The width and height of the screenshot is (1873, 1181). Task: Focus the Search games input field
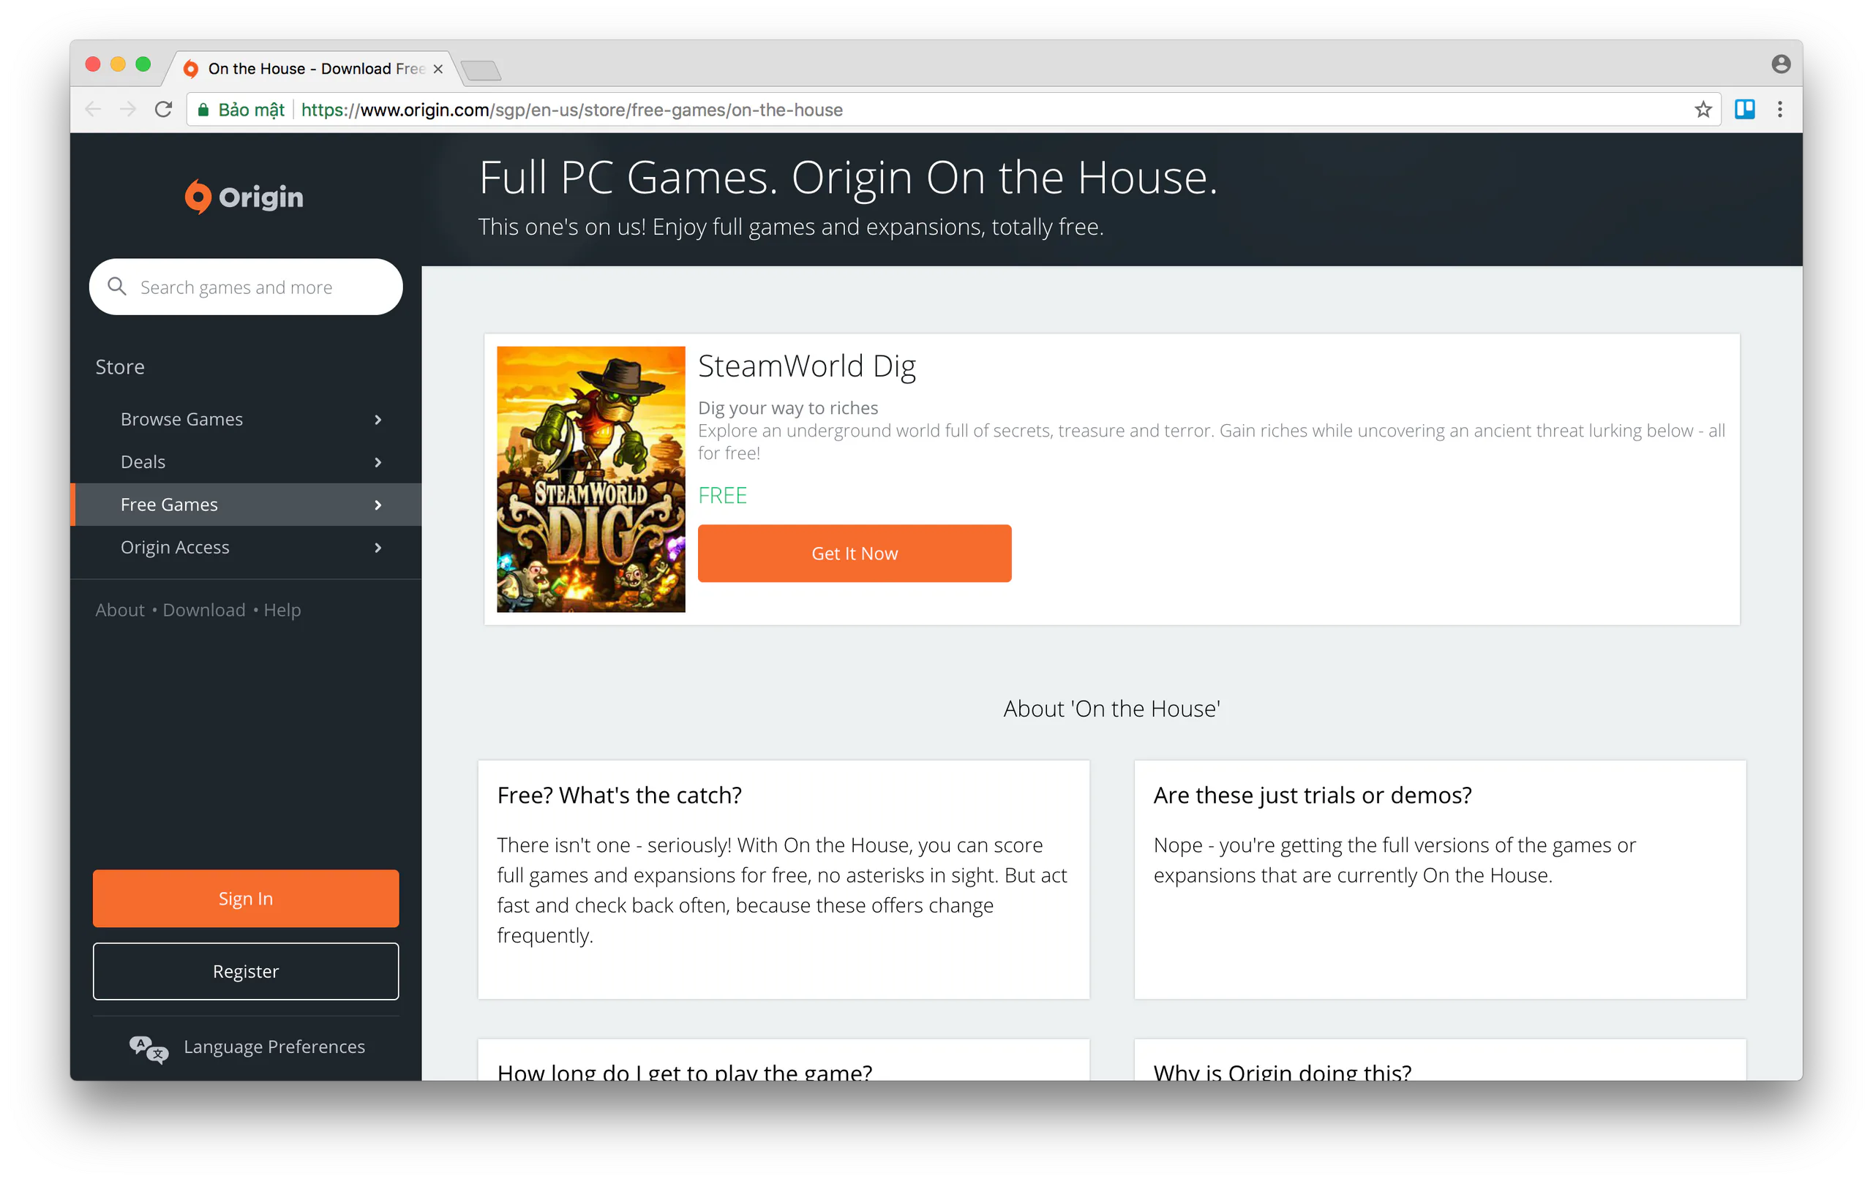click(x=246, y=287)
